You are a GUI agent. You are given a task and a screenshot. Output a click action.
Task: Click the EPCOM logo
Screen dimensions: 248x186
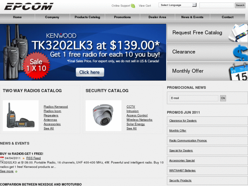[29, 6]
